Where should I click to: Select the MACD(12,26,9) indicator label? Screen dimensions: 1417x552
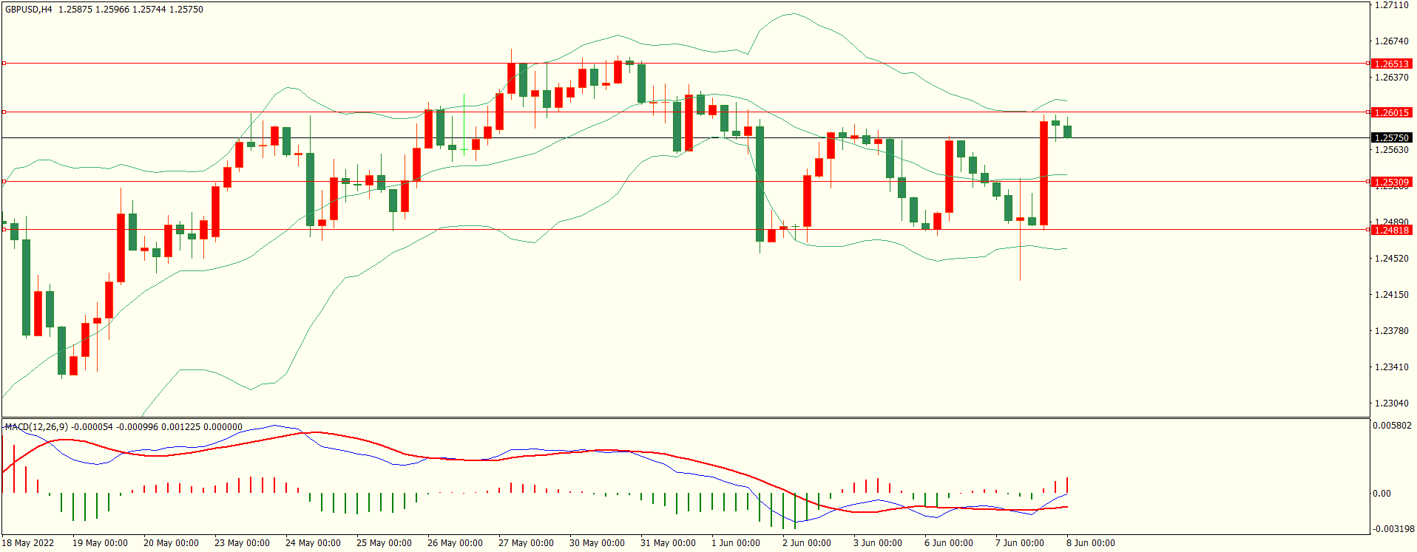click(36, 427)
